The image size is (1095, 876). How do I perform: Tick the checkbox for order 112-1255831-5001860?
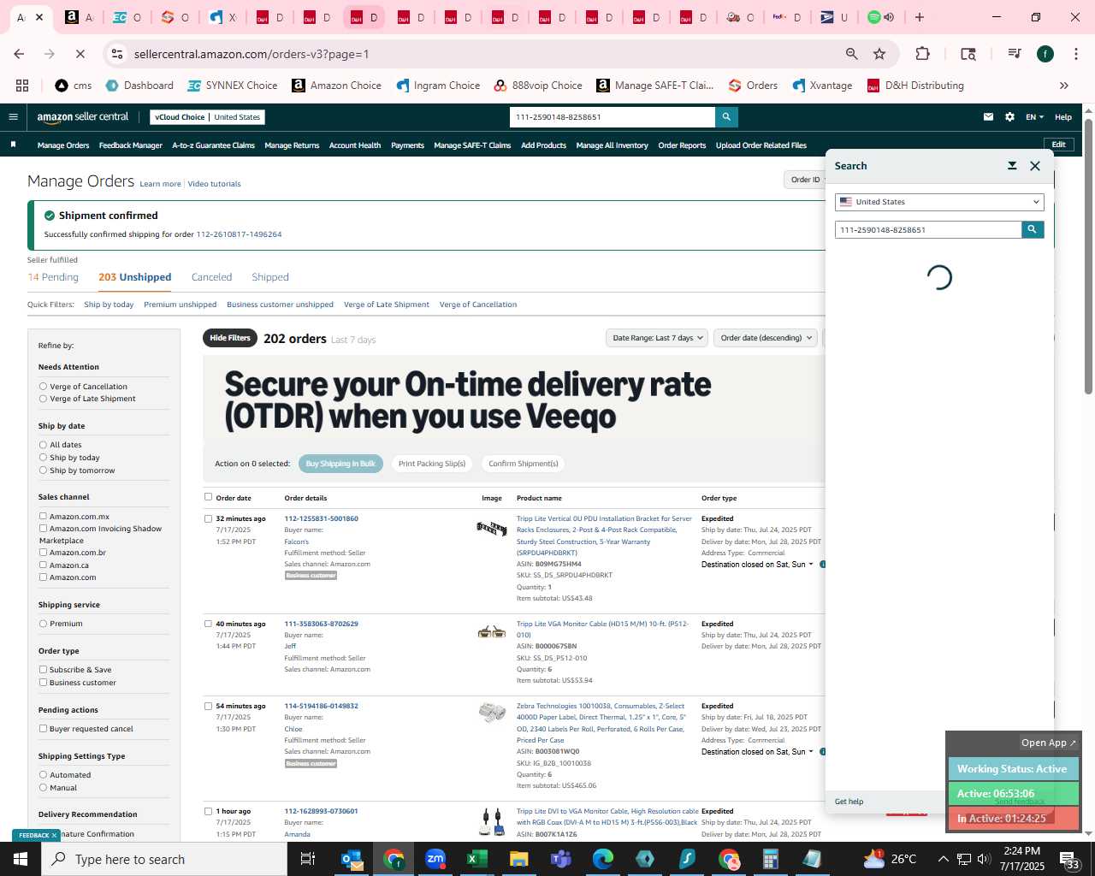coord(208,518)
